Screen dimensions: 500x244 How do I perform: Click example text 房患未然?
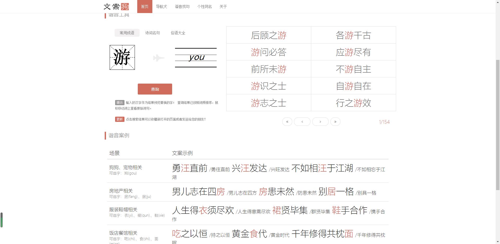(276, 192)
